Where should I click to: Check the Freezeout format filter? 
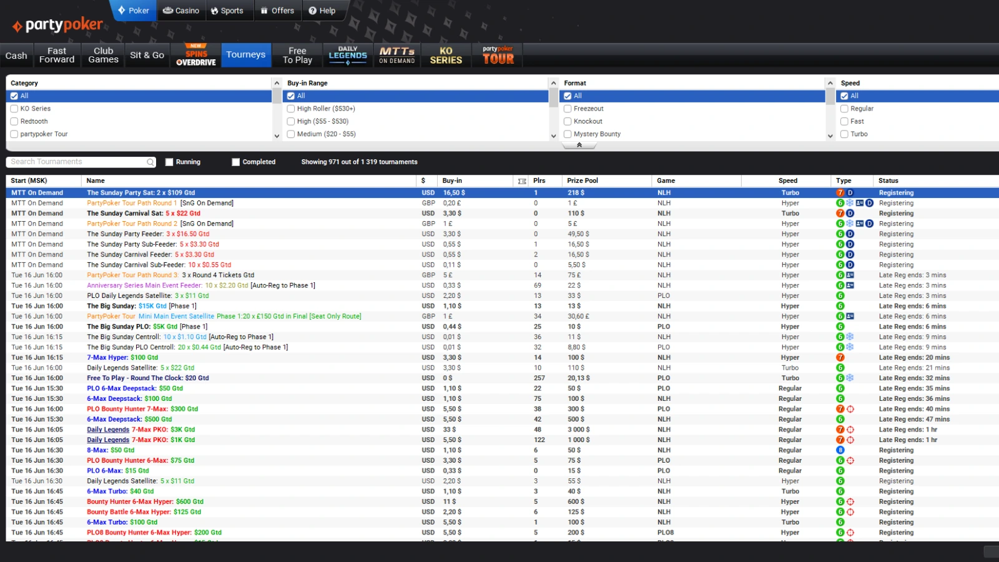click(x=568, y=109)
